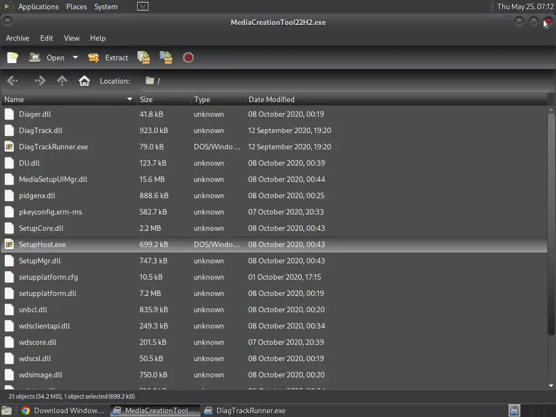Select wdsimage.dll file

coord(274,375)
